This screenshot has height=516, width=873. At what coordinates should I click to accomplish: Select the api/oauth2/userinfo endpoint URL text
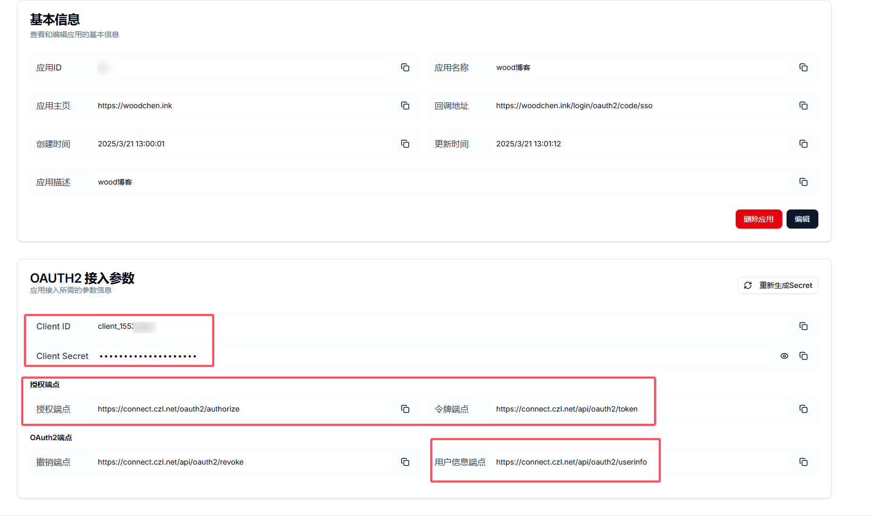click(x=572, y=462)
